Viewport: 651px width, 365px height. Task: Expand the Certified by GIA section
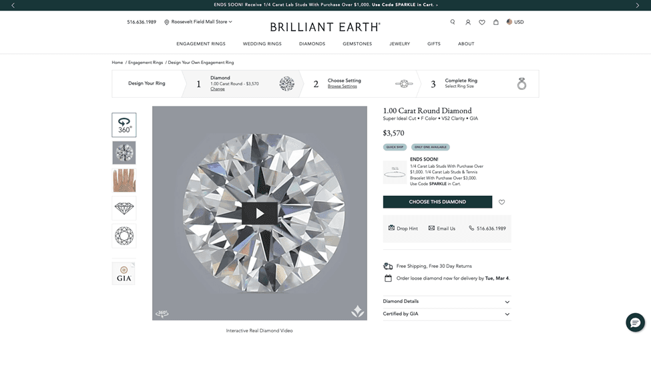coord(447,314)
